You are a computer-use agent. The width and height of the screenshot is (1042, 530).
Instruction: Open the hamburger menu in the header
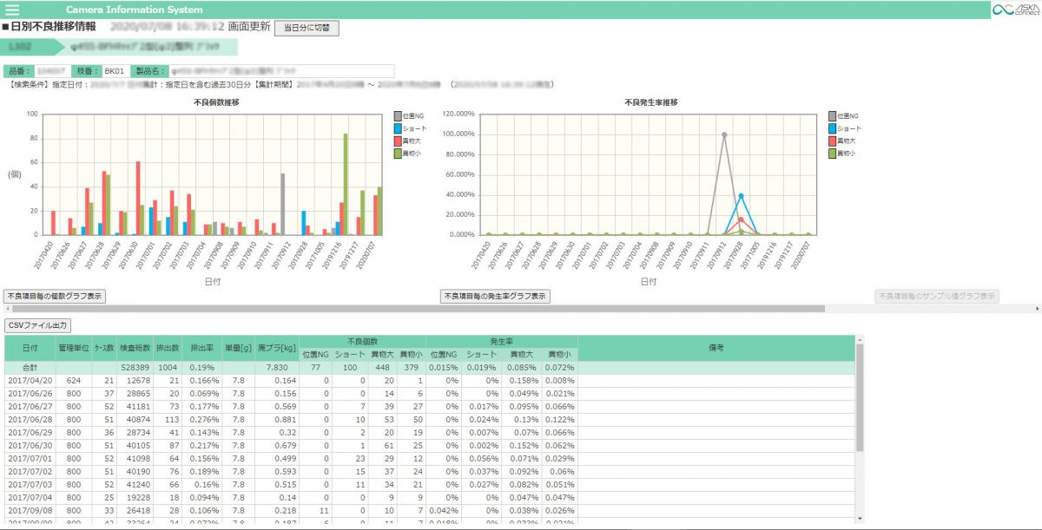click(12, 10)
